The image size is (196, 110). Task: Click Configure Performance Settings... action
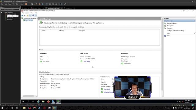click(176, 31)
